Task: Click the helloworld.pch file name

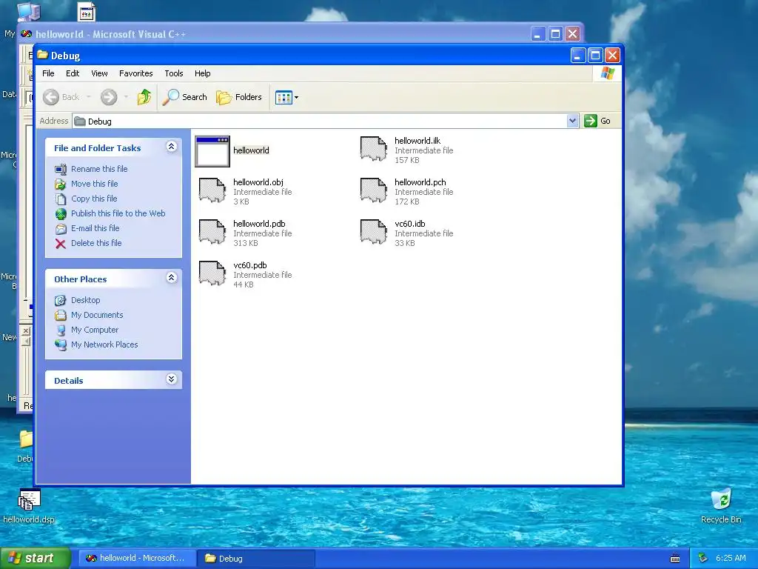Action: [420, 182]
